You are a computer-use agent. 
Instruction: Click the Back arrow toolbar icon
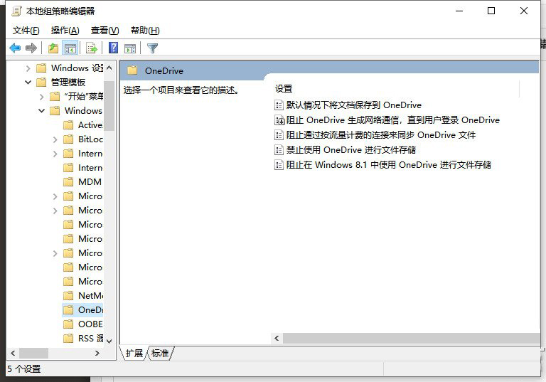pyautogui.click(x=15, y=48)
